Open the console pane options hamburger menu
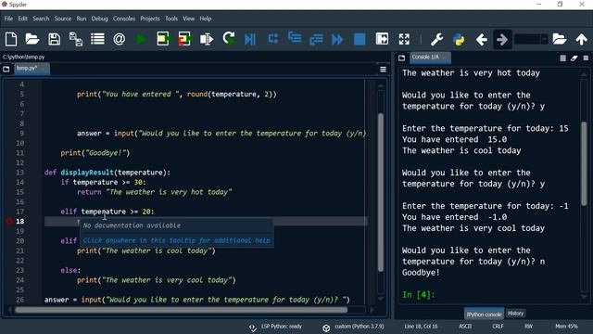 586,58
